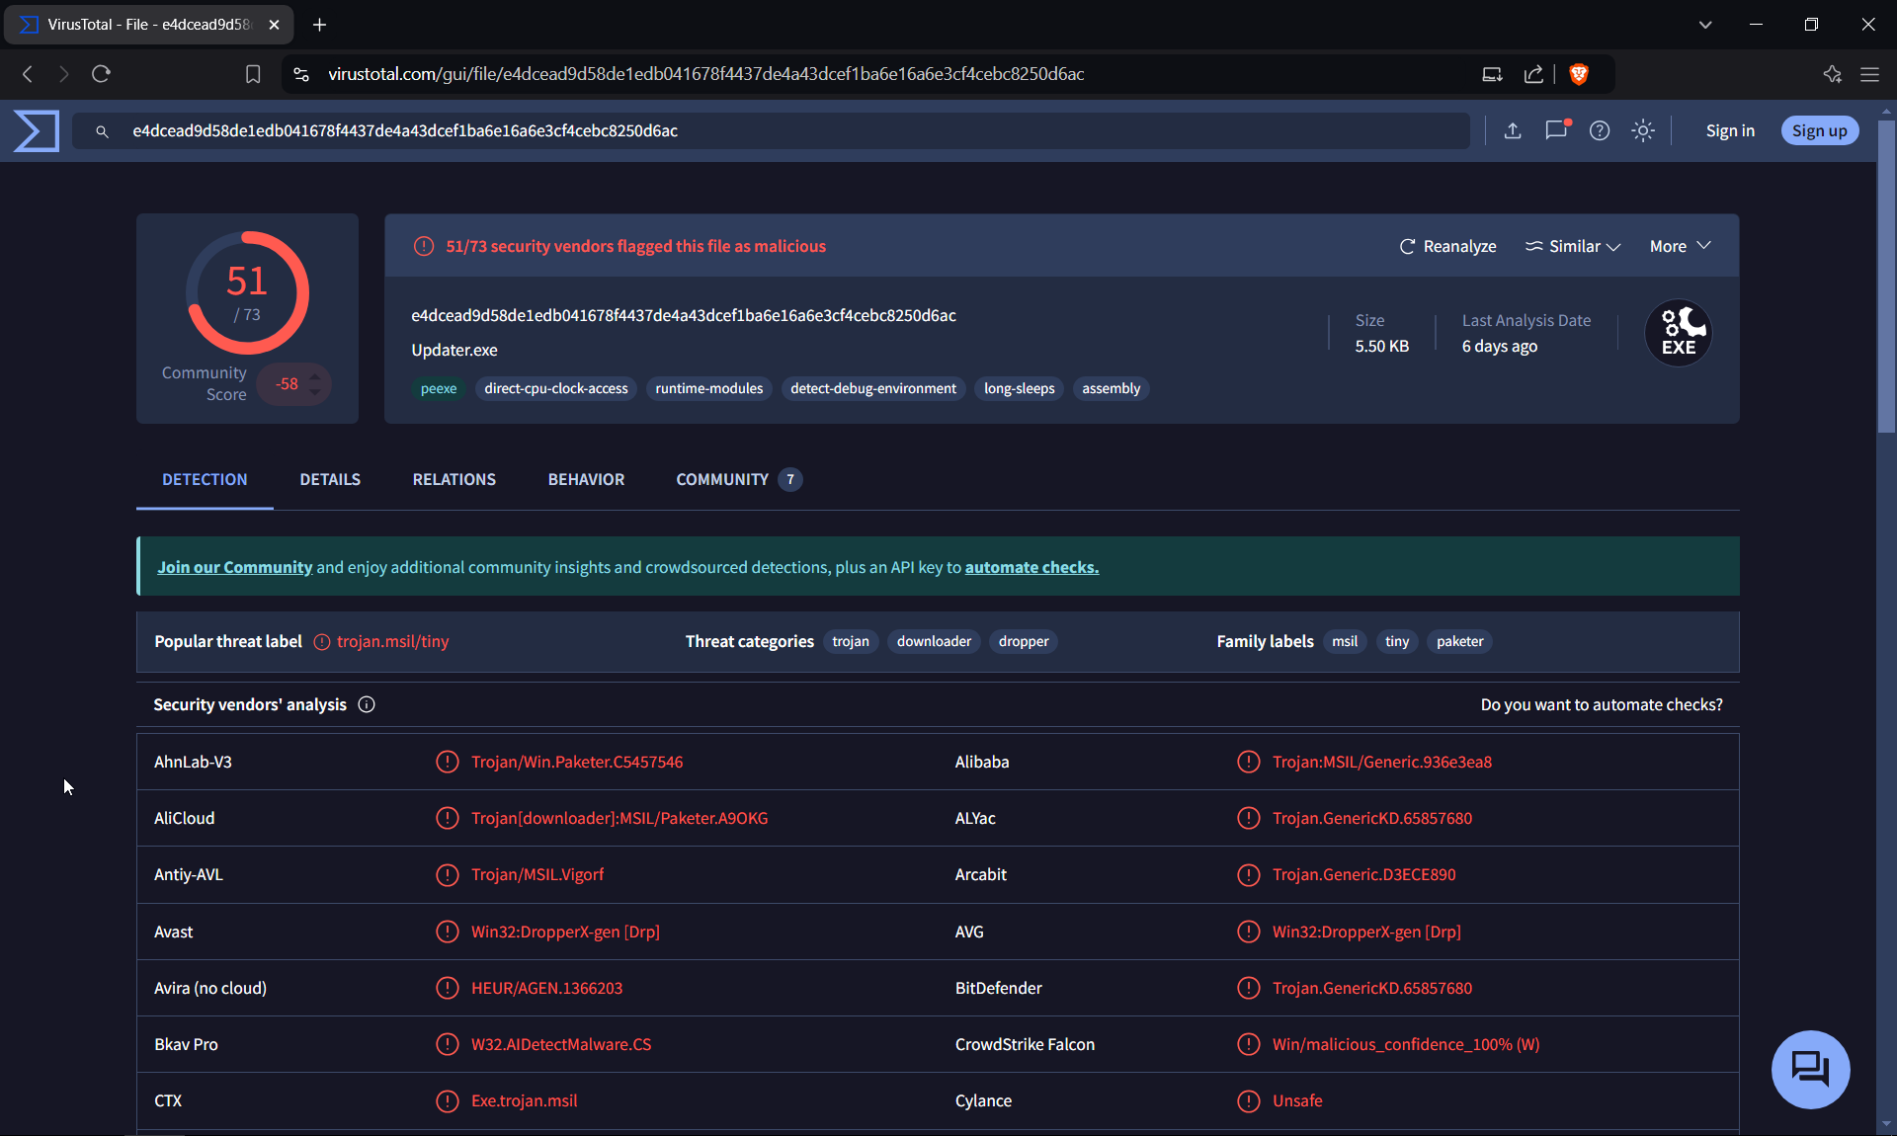
Task: Bookmark this page icon
Action: tap(253, 74)
